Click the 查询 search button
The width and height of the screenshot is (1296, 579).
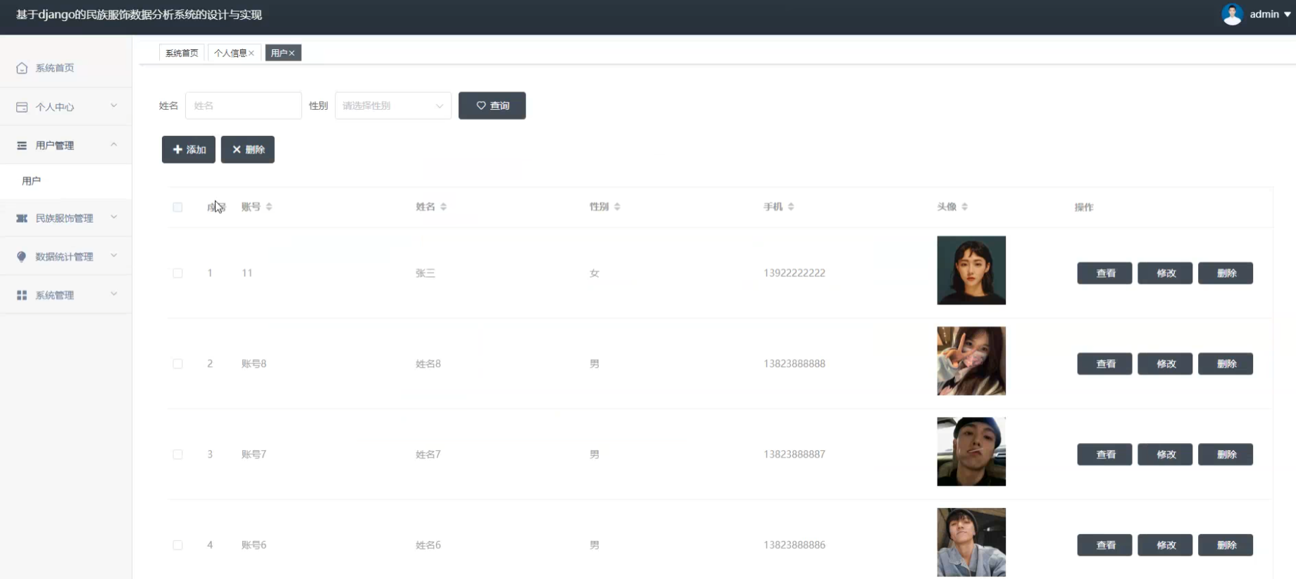tap(492, 106)
